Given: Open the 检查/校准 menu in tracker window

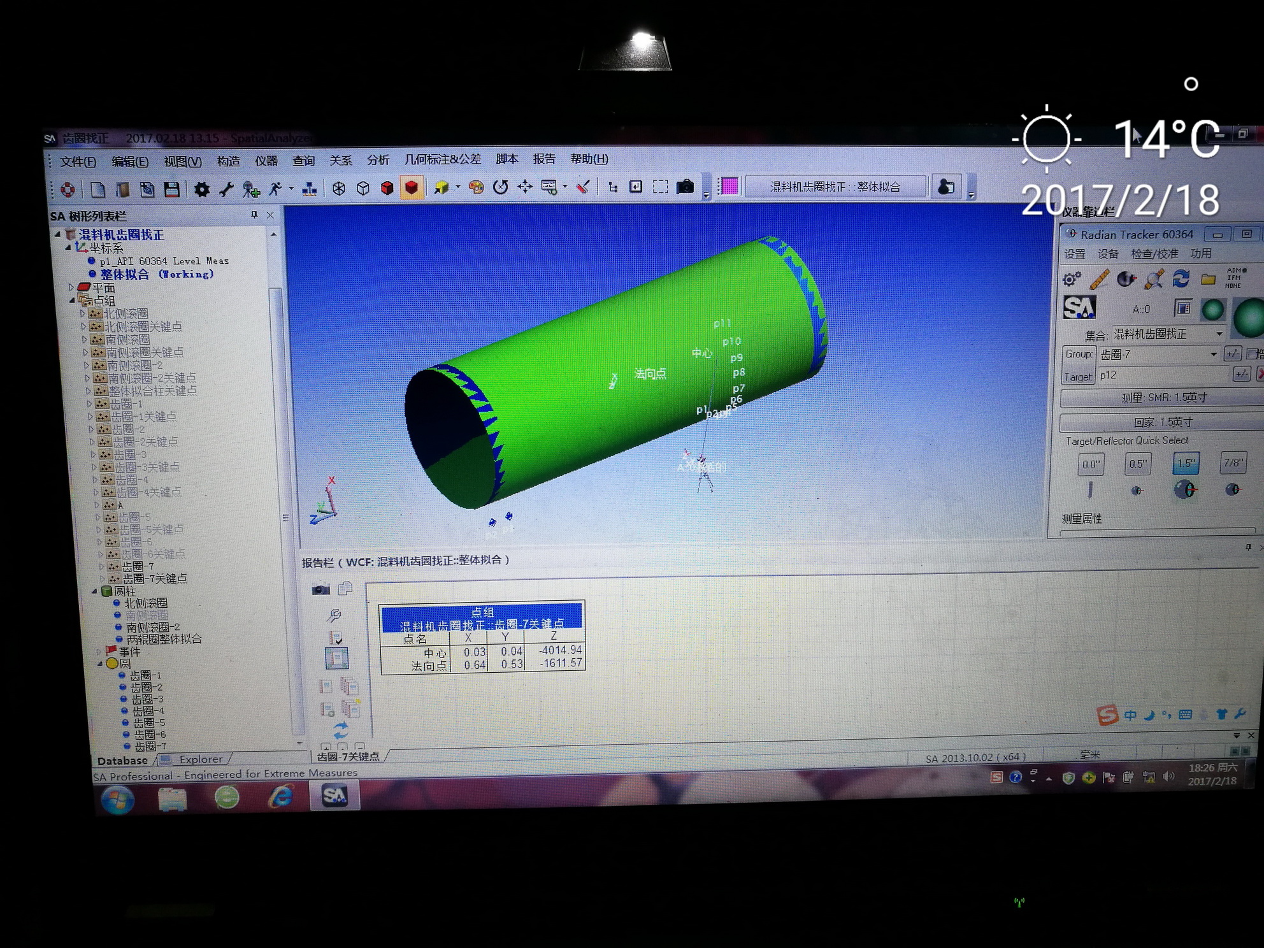Looking at the screenshot, I should [1154, 254].
